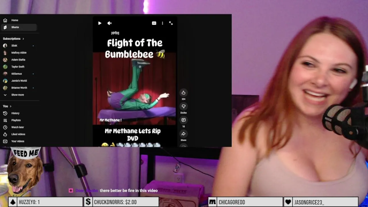Expand the You section chevron

[11, 106]
